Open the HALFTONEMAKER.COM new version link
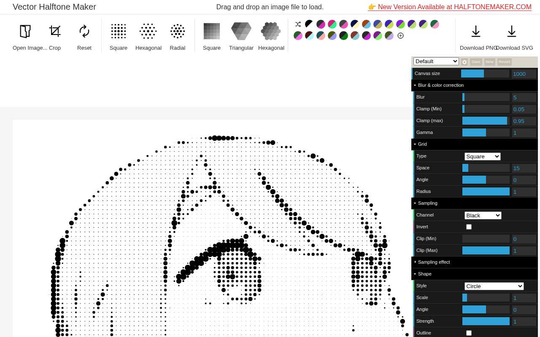 pyautogui.click(x=454, y=7)
